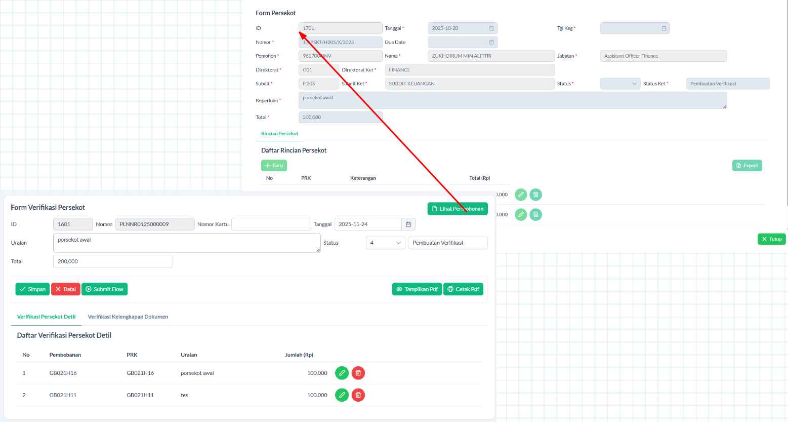Screen dimensions: 788x422
Task: Open the Rincian Persekot tab
Action: click(x=279, y=134)
